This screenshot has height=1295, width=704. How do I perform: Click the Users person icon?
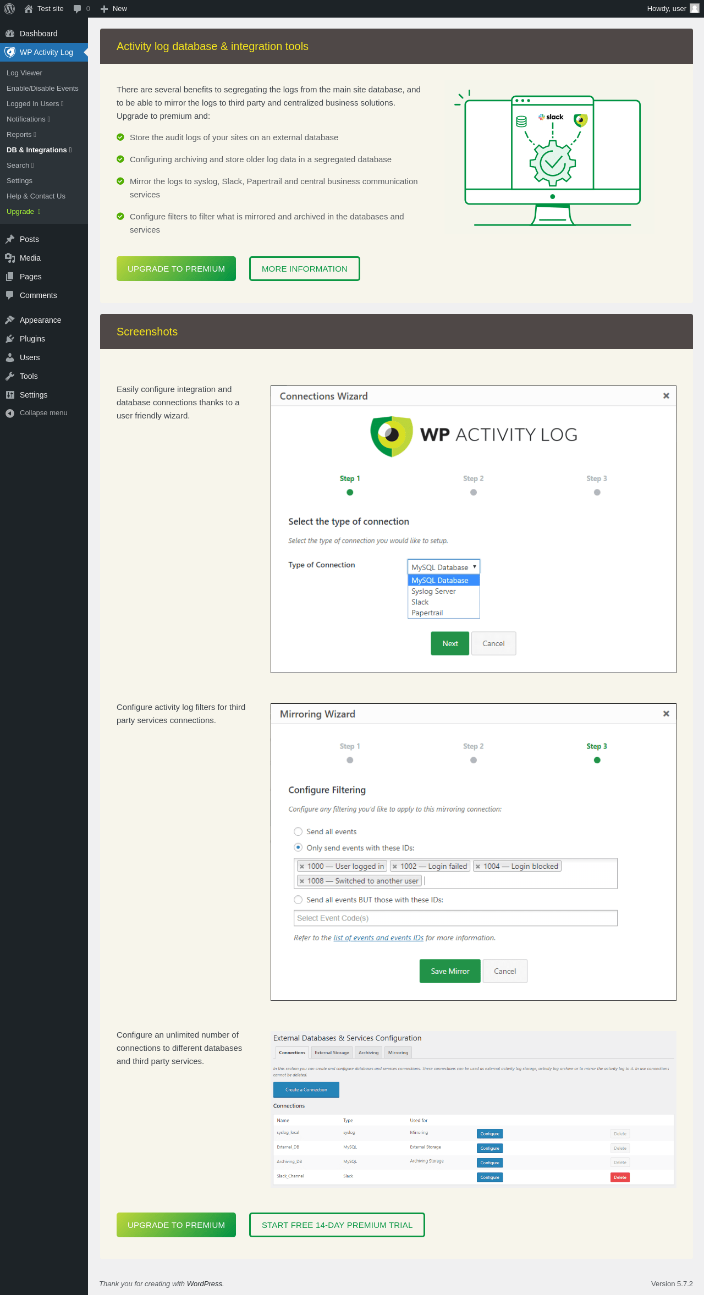point(10,357)
